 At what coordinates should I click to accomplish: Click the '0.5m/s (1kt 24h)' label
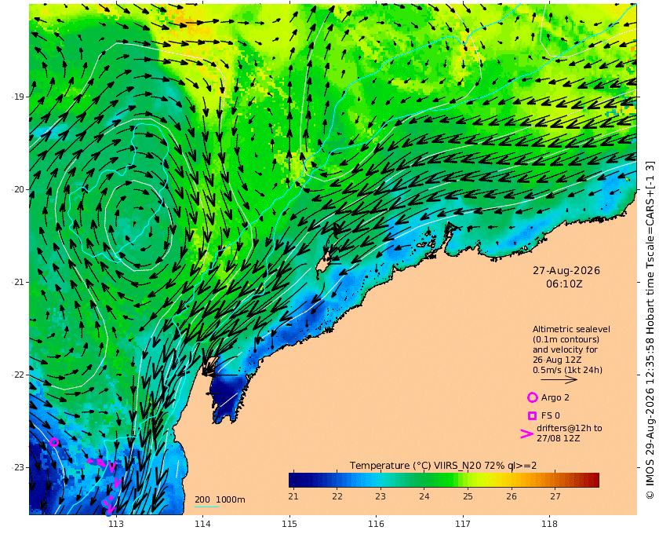click(x=567, y=370)
